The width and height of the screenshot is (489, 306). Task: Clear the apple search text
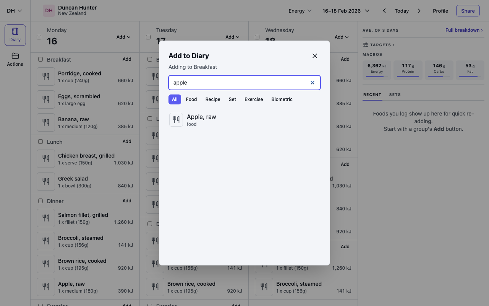pos(313,83)
